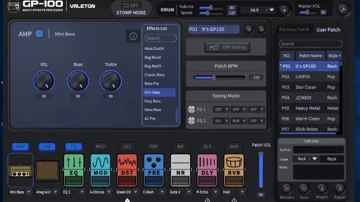Select the Mini Bass amp pedal
Viewport: 360px width, 202px height.
point(20,170)
